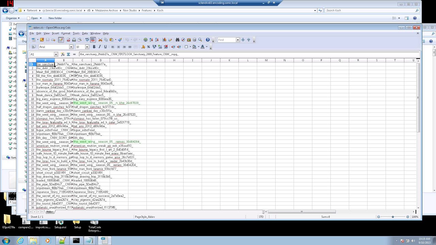Click the Sum sigma icon
436x245 pixels.
pyautogui.click(x=68, y=54)
